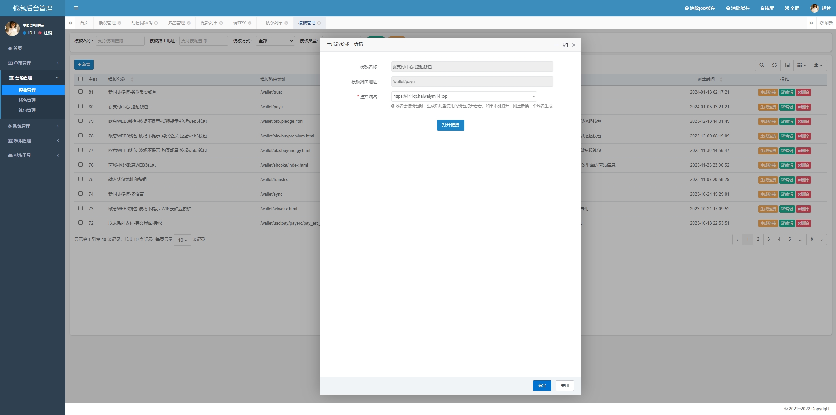Switch to the 提款列表 tab

pos(209,23)
